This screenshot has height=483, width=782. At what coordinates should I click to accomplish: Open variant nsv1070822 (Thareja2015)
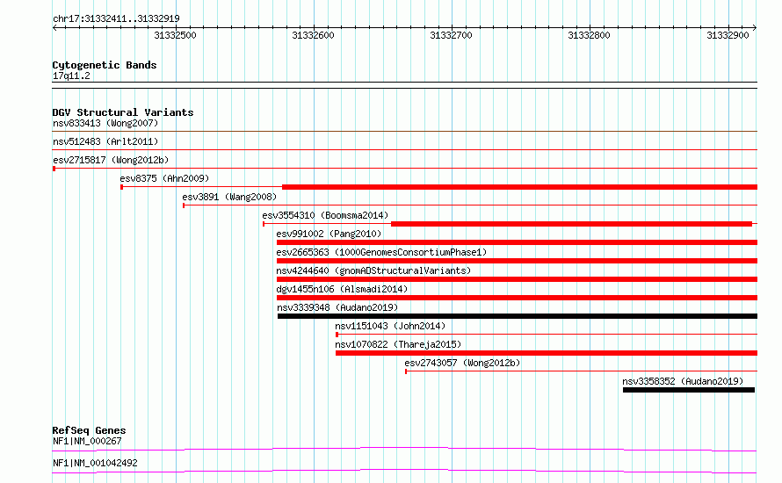398,344
